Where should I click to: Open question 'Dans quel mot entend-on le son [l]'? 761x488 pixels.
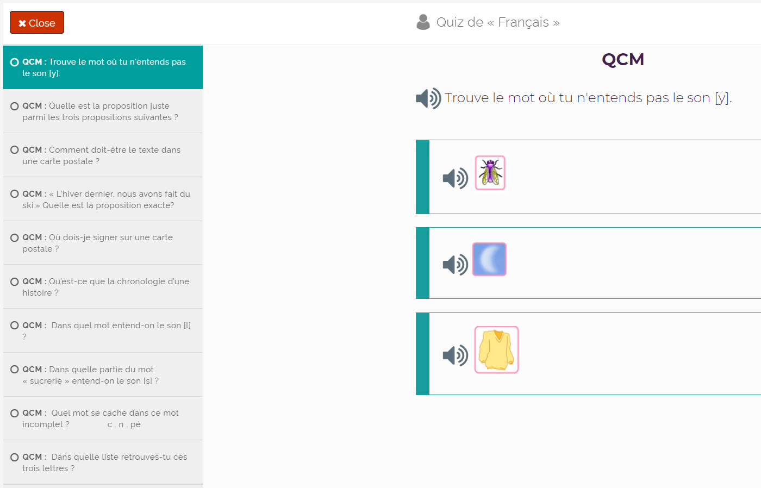[x=103, y=331]
